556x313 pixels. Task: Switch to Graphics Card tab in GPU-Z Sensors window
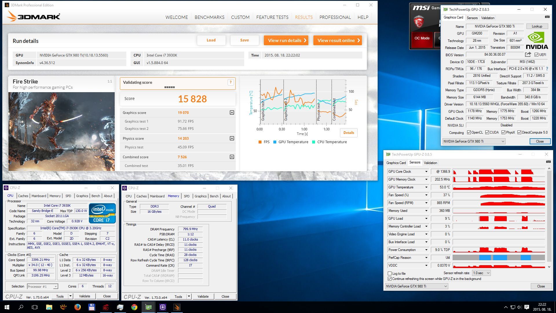click(396, 163)
